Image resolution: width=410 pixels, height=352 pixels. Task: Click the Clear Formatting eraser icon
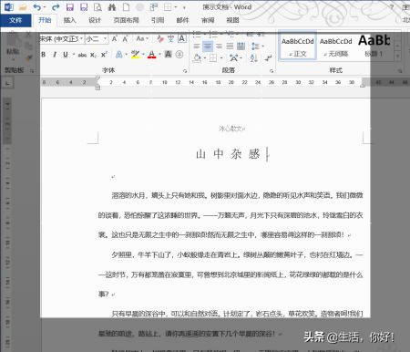[x=160, y=39]
